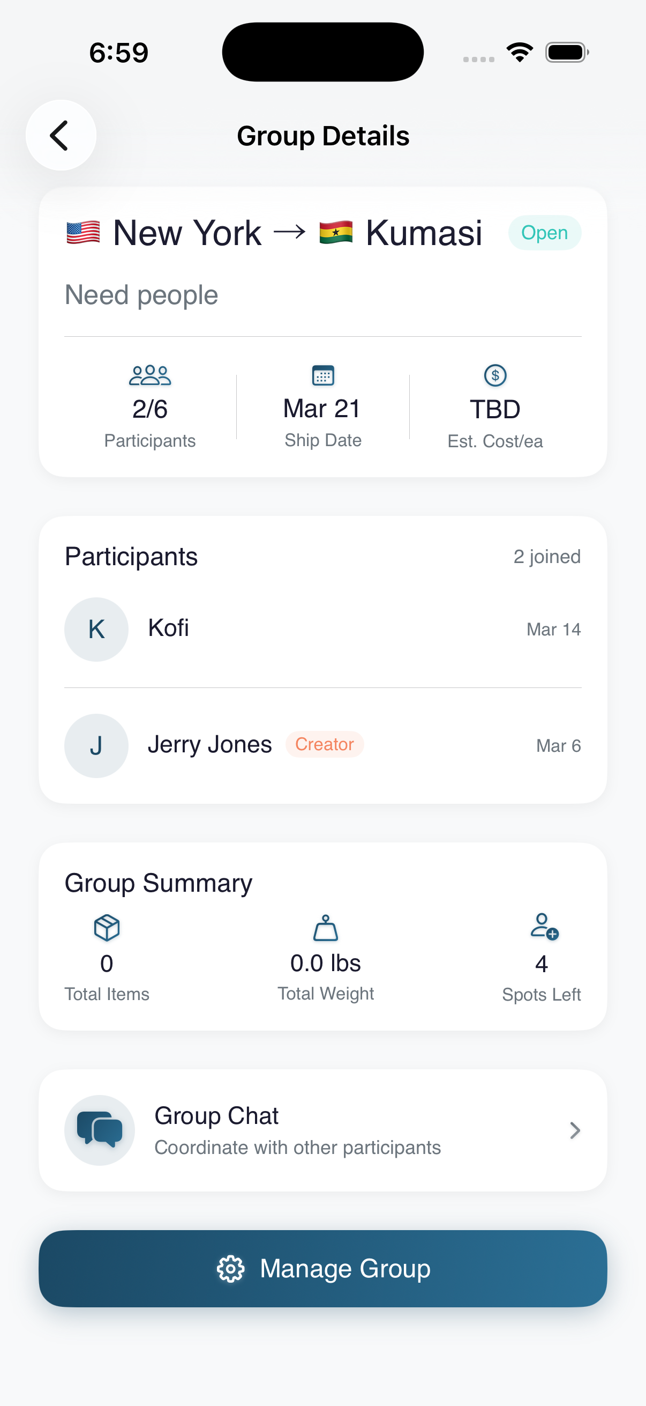
Task: Click the Total Weight scale icon
Action: 326,928
